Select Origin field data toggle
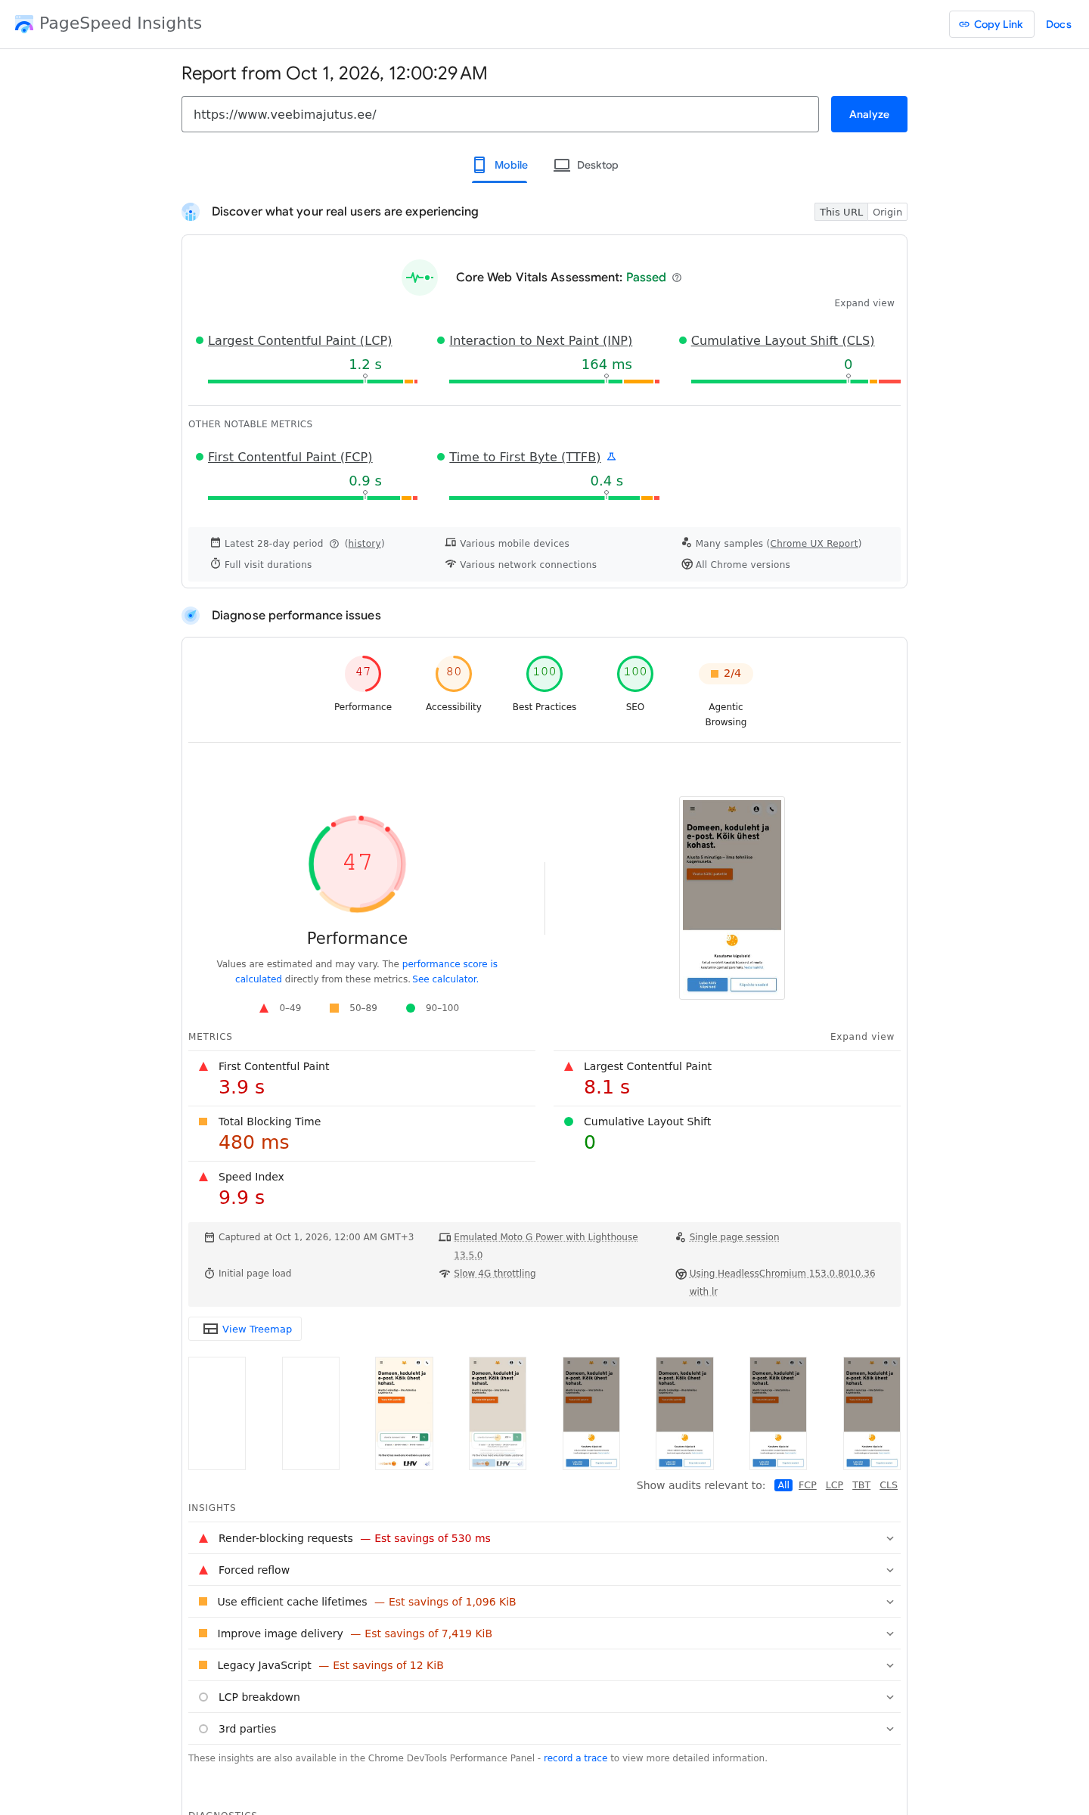Screen dimensions: 1089x1815 [x=888, y=212]
